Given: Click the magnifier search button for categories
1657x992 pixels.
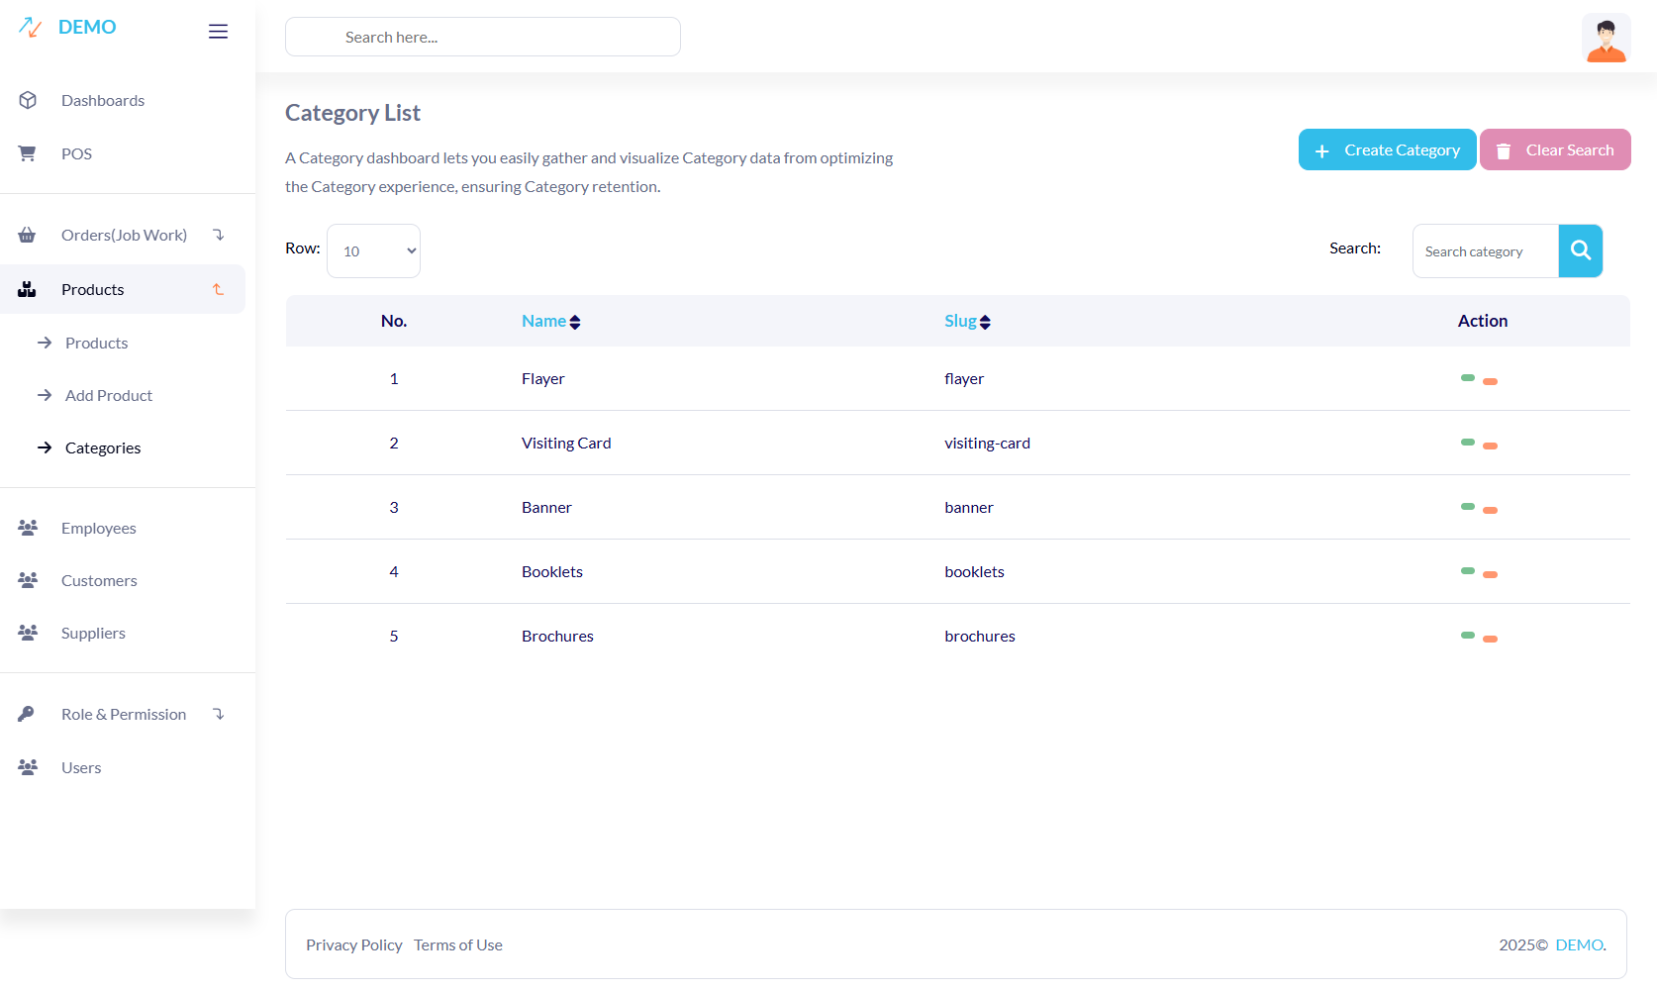Looking at the screenshot, I should pos(1580,251).
